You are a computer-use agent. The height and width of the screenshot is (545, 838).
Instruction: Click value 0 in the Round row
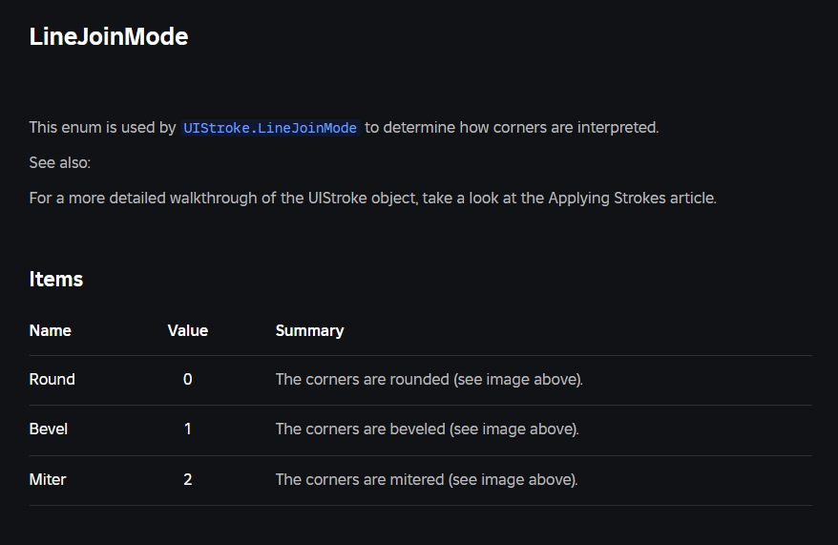click(188, 379)
